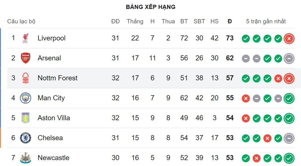Viewport: 301px width, 166px height.
Task: Click the Chelsea club crest
Action: point(26,138)
